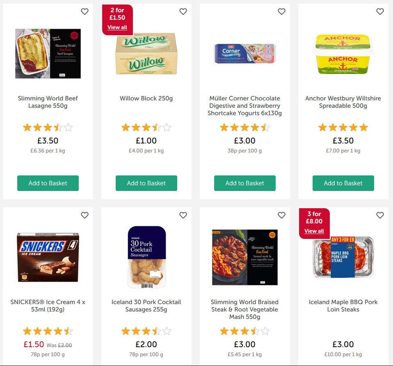
Task: Toggle wishlist heart on Iceland 30 Pork Cocktail Sausages
Action: click(183, 215)
